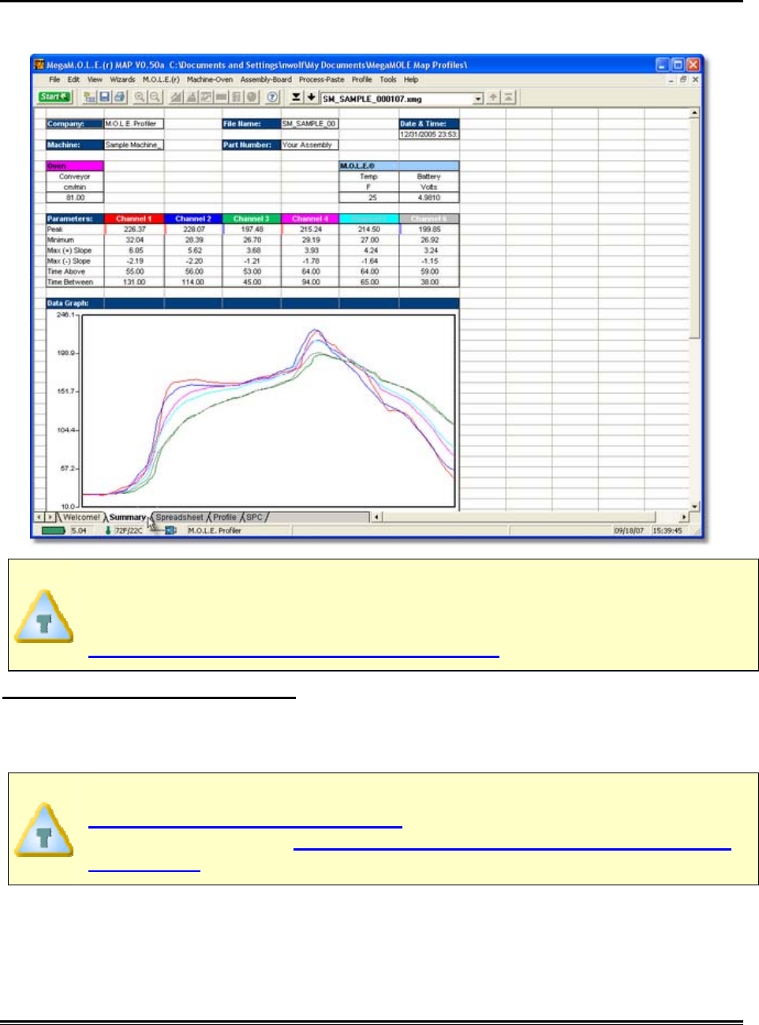Click the vertical scrollbar down arrow
759x1025 pixels.
click(x=695, y=506)
